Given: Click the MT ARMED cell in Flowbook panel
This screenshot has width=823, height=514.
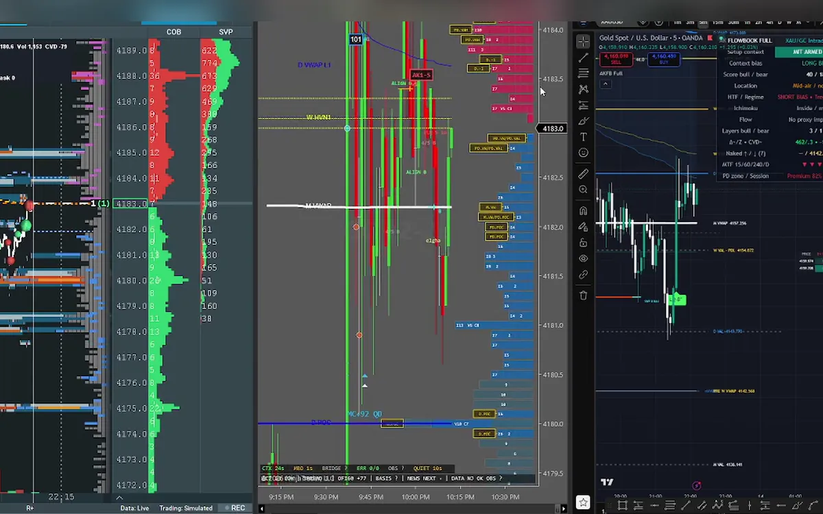Looking at the screenshot, I should [800, 52].
